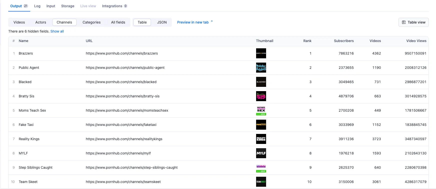This screenshot has width=436, height=189.
Task: Switch to JSON format
Action: (162, 22)
